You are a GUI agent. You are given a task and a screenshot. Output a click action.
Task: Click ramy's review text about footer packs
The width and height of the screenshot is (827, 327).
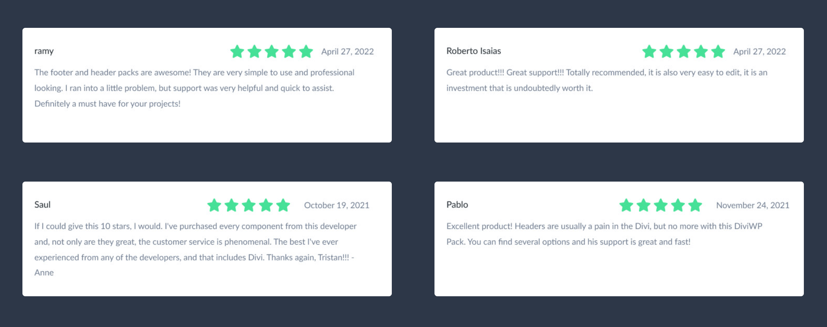(x=194, y=88)
